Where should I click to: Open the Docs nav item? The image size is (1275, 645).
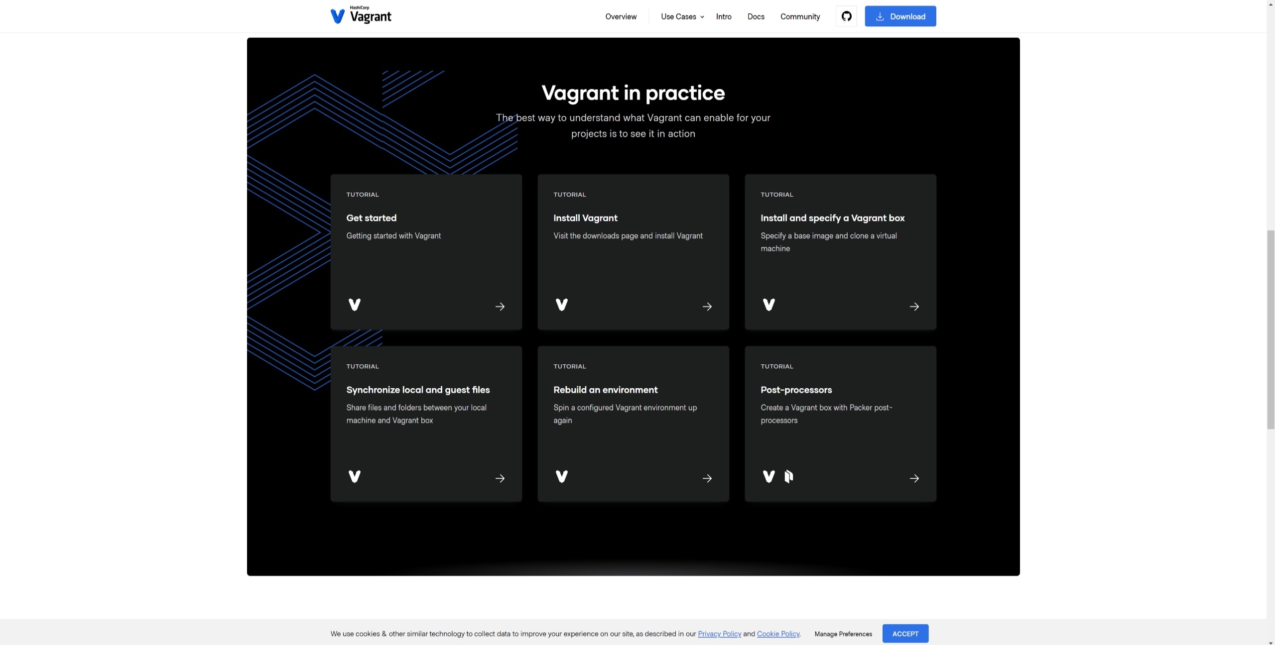click(756, 16)
